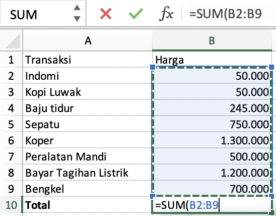Select row 2 header
This screenshot has height=216, width=276.
(x=11, y=76)
